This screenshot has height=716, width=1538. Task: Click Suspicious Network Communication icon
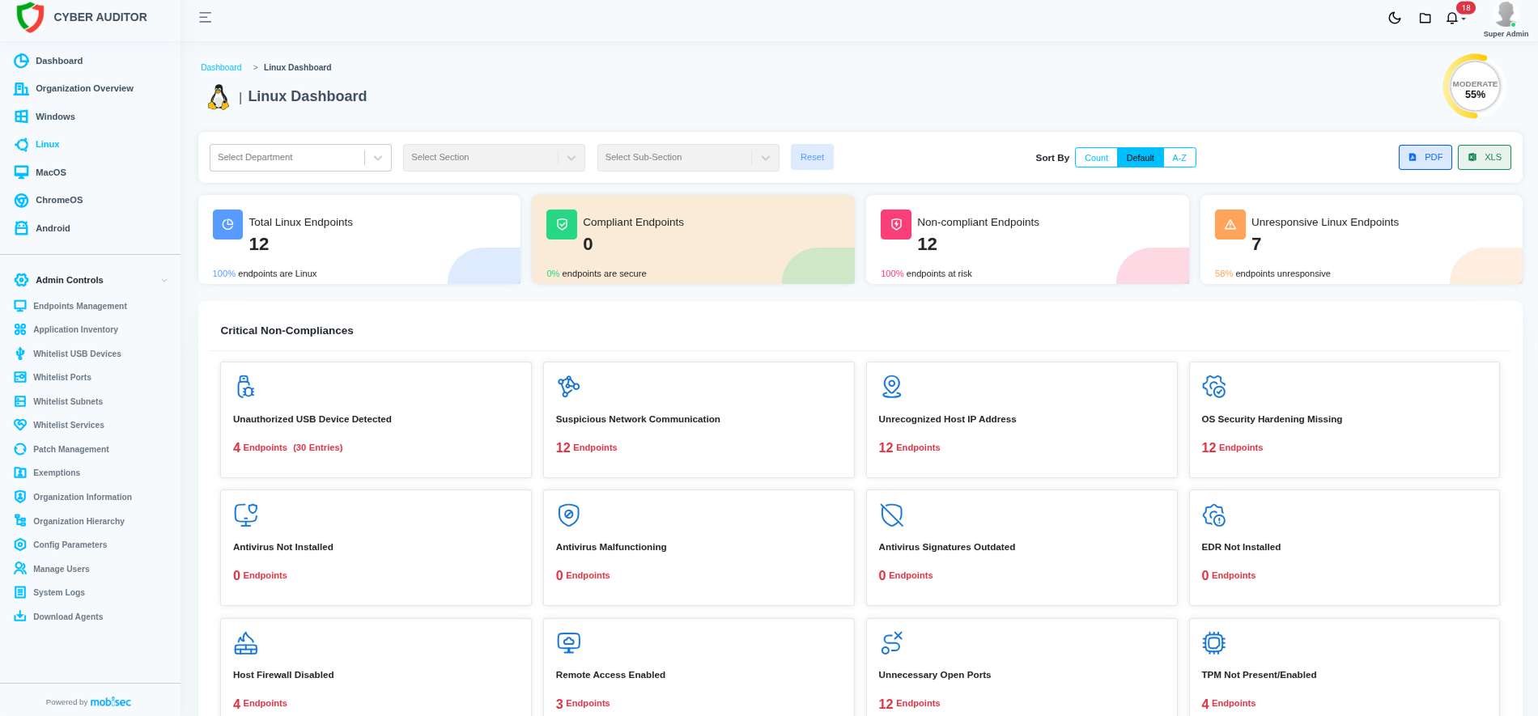(x=568, y=387)
